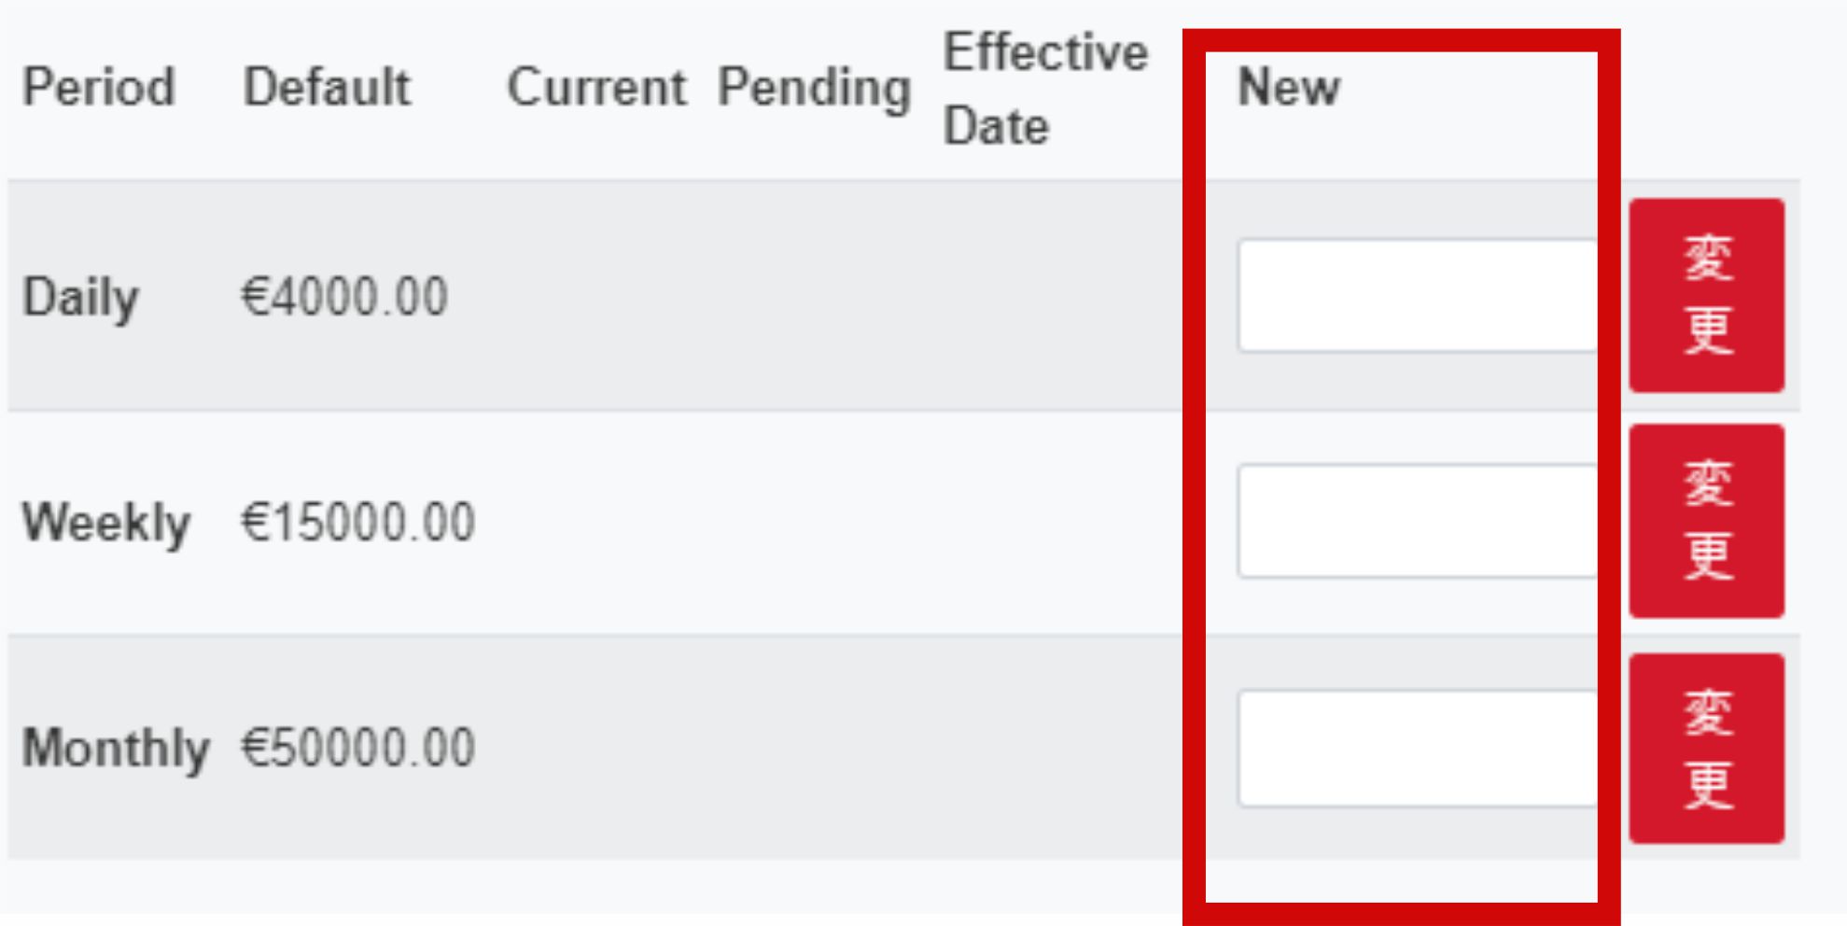Click the Effective Date column header
1847x926 pixels.
pyautogui.click(x=1045, y=88)
